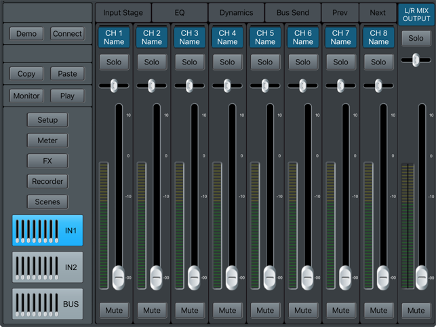Switch to the IN2 fader bank
Screen dimensions: 436x327
point(47,267)
